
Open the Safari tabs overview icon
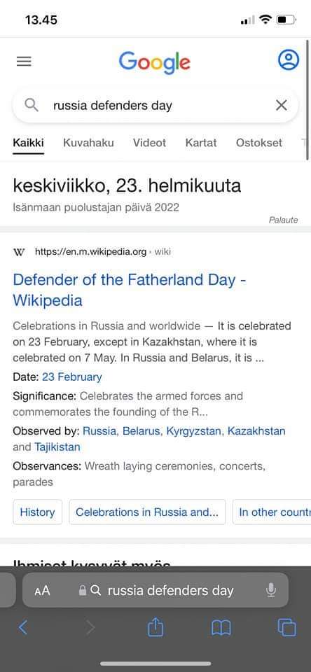(287, 628)
